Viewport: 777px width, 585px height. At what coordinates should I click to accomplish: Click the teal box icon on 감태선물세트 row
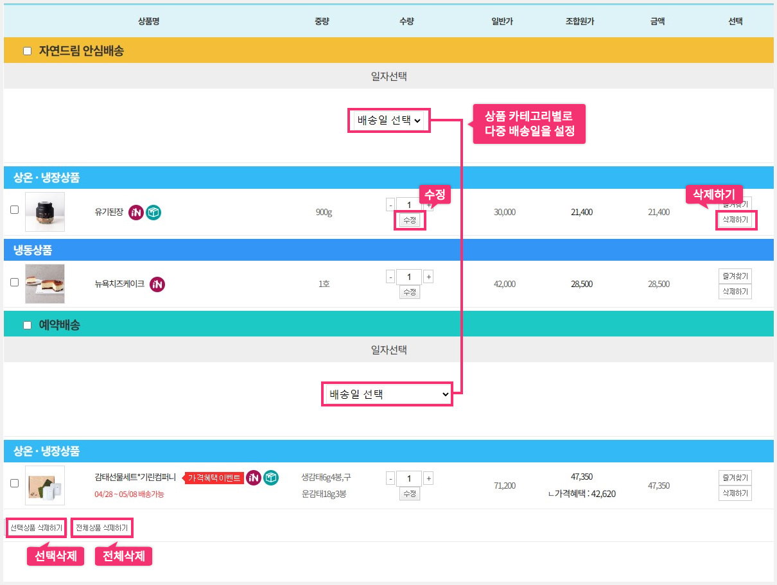point(271,478)
